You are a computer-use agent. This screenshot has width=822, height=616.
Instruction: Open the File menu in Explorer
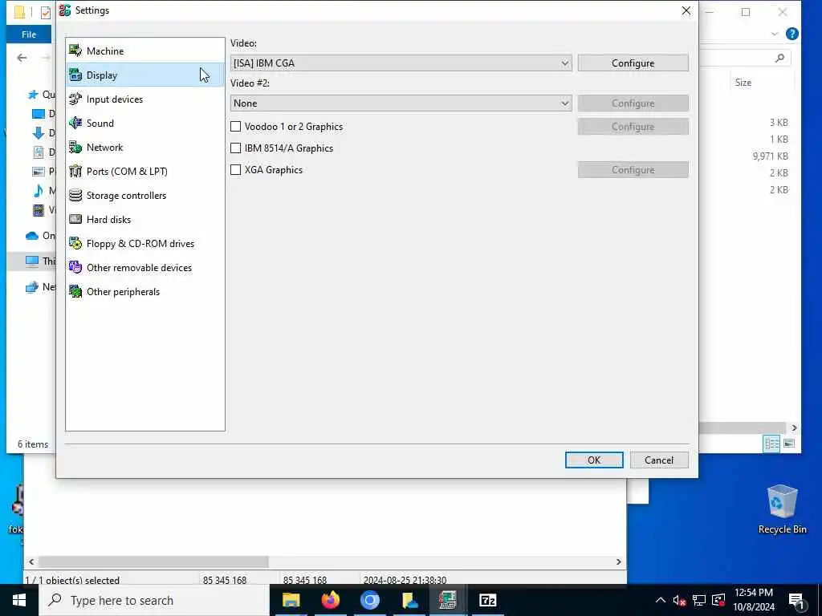[29, 34]
